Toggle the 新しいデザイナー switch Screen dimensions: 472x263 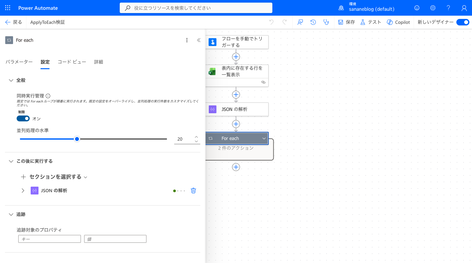tap(463, 22)
